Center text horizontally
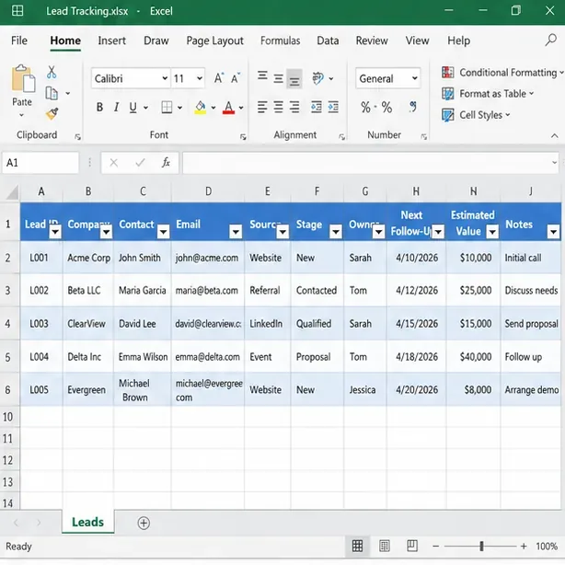 pyautogui.click(x=278, y=107)
